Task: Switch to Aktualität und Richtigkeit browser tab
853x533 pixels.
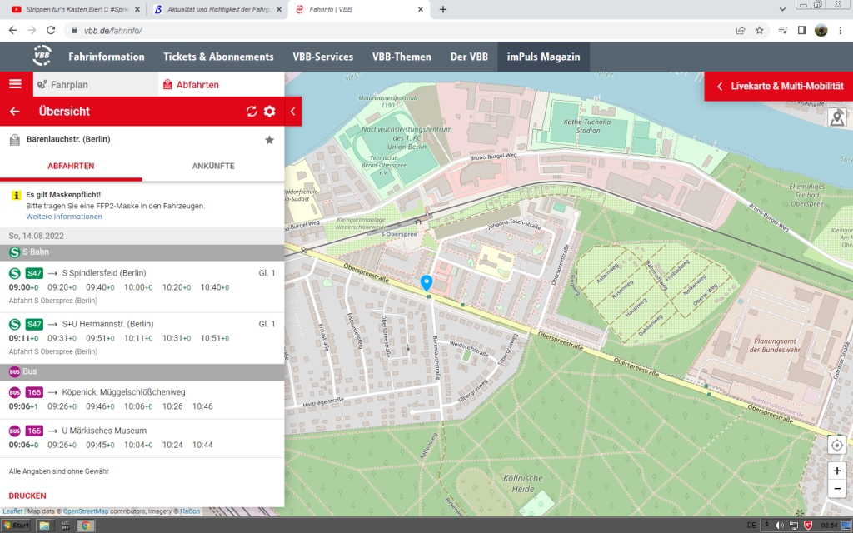Action: point(217,9)
